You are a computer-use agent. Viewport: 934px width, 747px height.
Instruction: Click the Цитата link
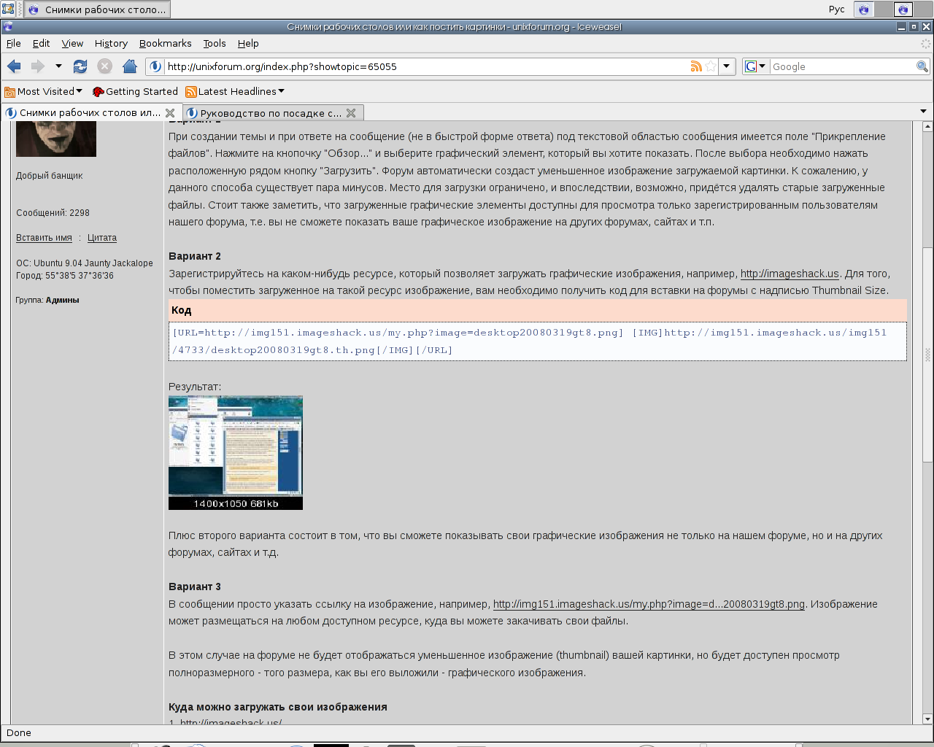pyautogui.click(x=102, y=238)
